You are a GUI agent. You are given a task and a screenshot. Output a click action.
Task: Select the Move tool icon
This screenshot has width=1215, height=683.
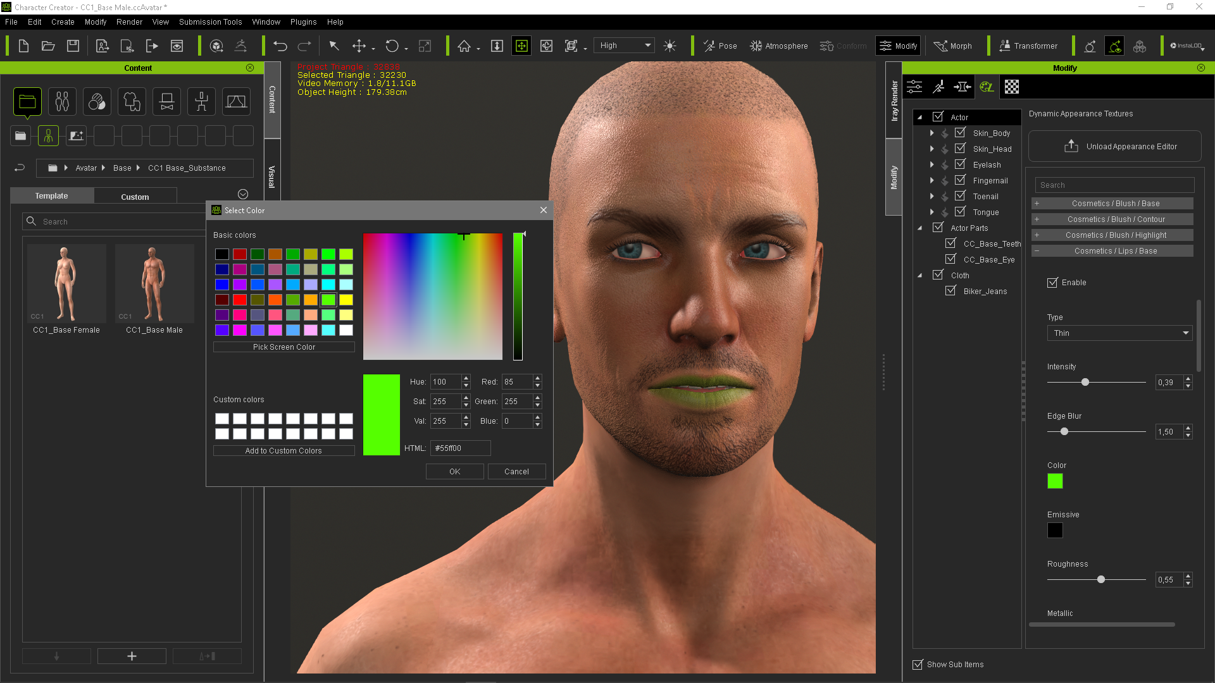click(x=359, y=46)
